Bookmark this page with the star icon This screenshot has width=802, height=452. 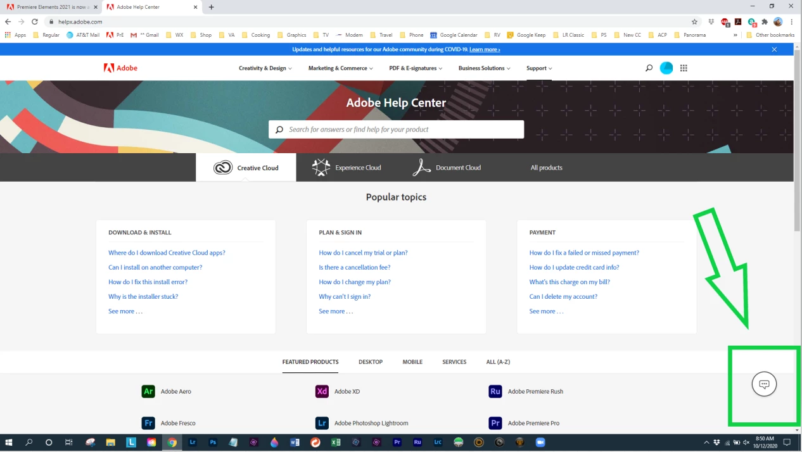click(694, 22)
